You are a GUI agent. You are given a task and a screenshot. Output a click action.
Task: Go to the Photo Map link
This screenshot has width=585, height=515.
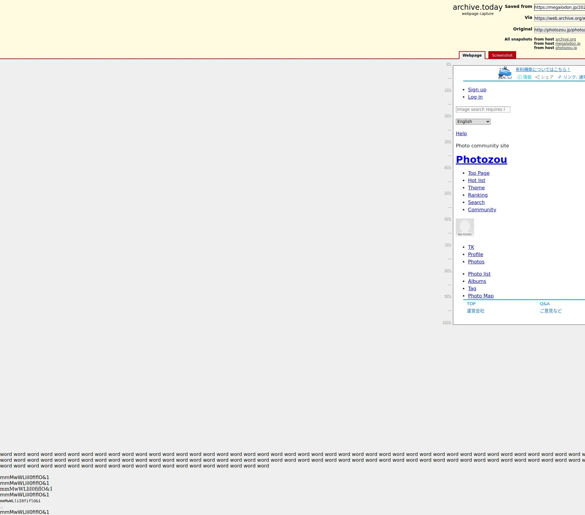coord(480,296)
